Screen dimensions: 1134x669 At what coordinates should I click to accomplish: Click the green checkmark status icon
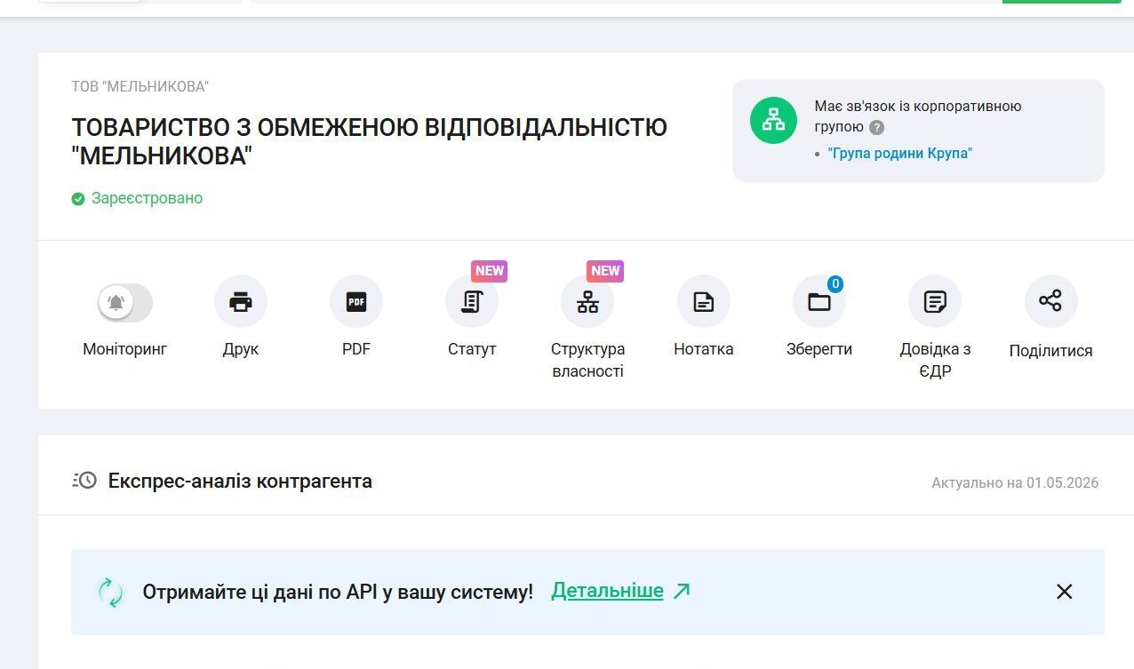pyautogui.click(x=78, y=199)
